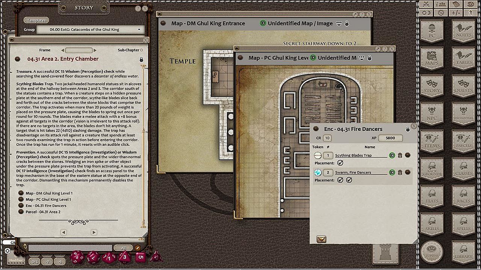This screenshot has width=481, height=270.
Task: Open the +/- modifiers icon
Action: pyautogui.click(x=455, y=13)
